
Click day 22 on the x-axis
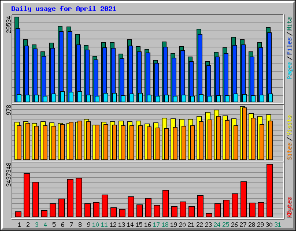click(199, 225)
